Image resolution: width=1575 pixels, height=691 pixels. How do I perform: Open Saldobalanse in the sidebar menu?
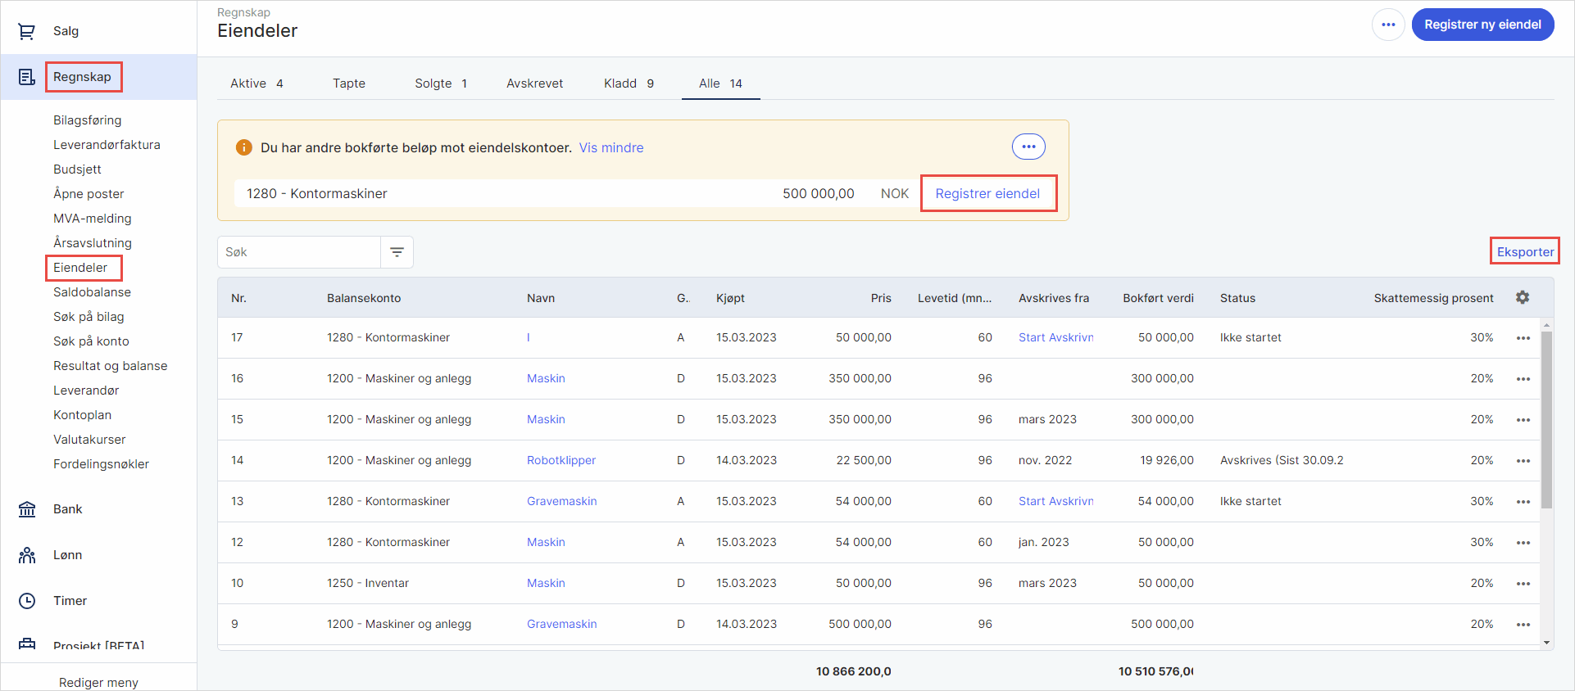click(x=92, y=292)
